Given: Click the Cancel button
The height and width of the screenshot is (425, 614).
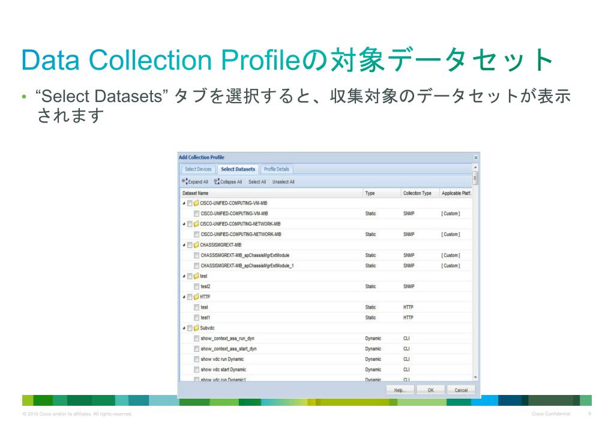Looking at the screenshot, I should [461, 390].
